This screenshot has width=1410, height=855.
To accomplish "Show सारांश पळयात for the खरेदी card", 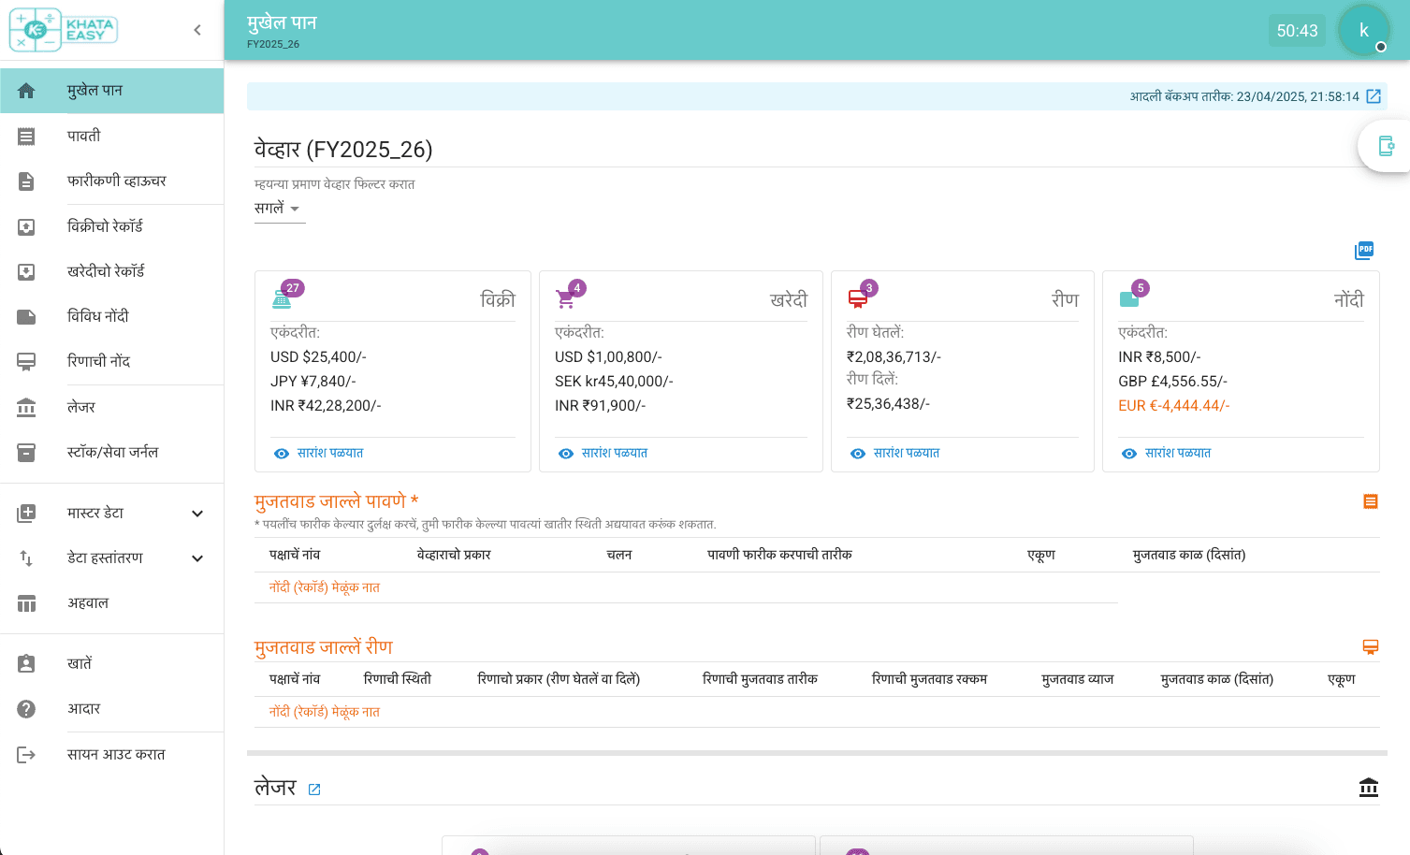I will tap(614, 453).
